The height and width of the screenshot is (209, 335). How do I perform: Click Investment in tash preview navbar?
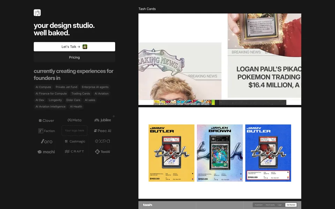(259, 205)
